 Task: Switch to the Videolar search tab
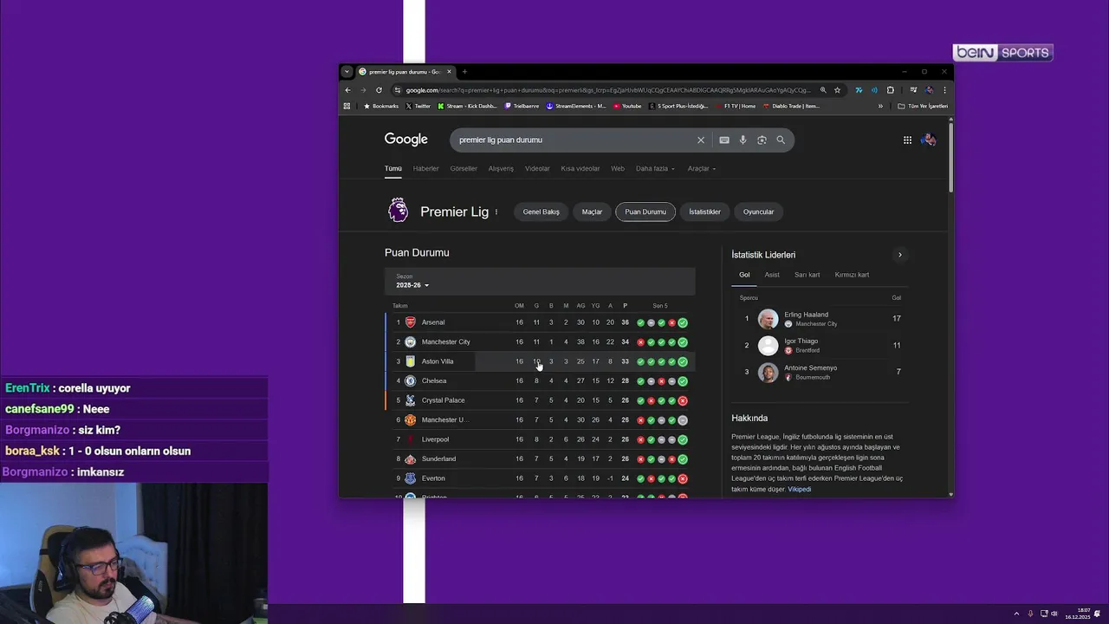click(x=537, y=168)
